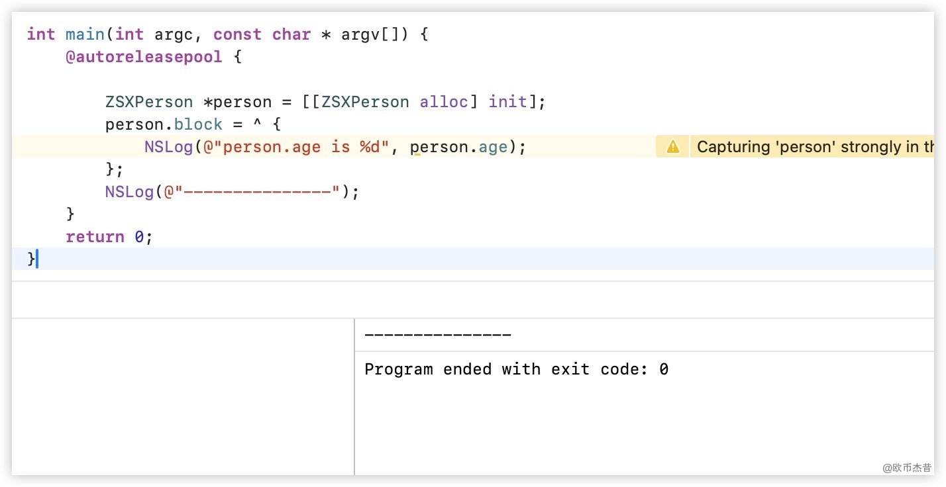The height and width of the screenshot is (487, 946).
Task: Click the init method call
Action: 507,103
